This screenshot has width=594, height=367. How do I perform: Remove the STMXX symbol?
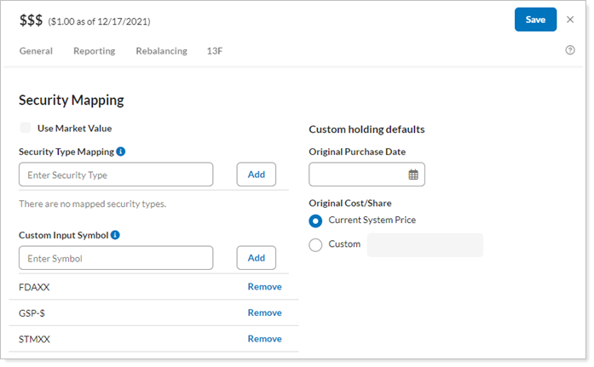tap(264, 339)
